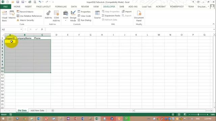This screenshot has height=121, width=216.
Task: Switch to the FORMULAS tab
Action: click(61, 7)
